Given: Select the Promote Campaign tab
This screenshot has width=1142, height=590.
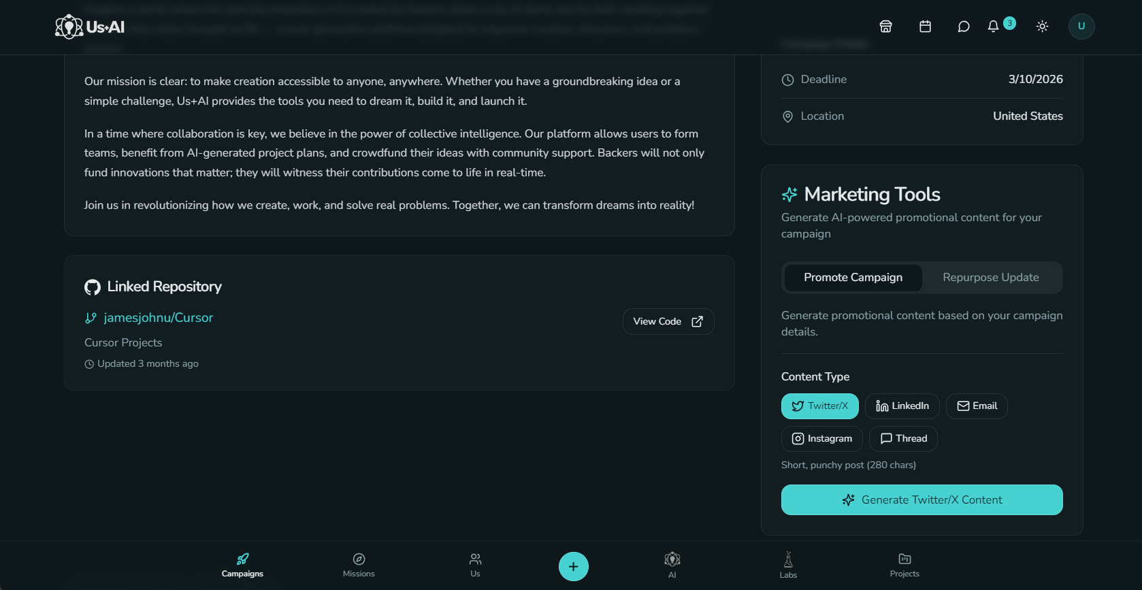Looking at the screenshot, I should (x=853, y=278).
